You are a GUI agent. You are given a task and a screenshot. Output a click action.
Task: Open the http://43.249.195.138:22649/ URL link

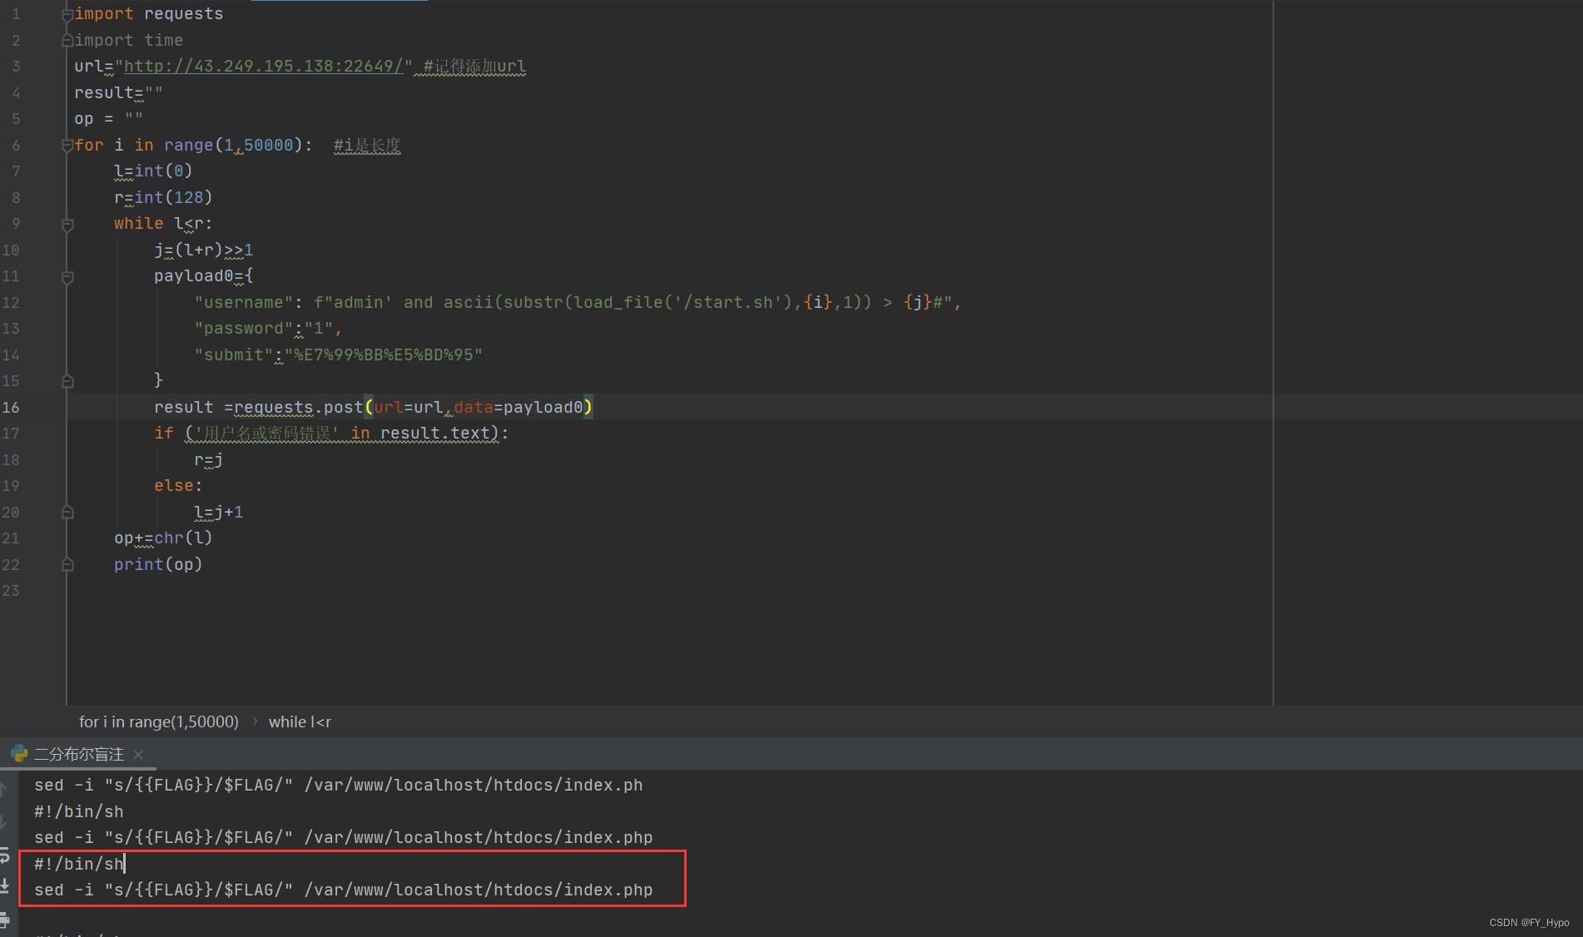click(263, 66)
